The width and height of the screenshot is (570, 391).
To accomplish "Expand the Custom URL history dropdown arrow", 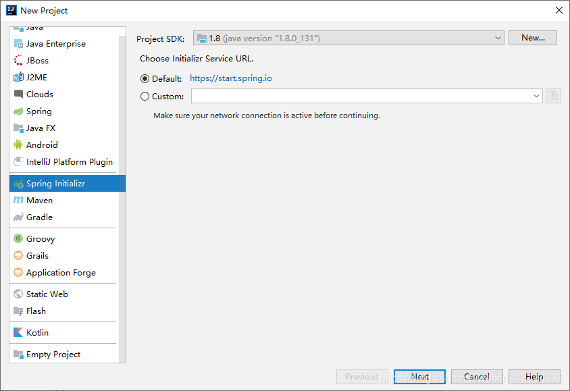I will point(536,96).
